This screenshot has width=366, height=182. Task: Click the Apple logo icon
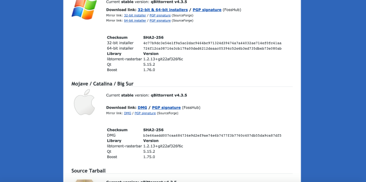[x=84, y=102]
